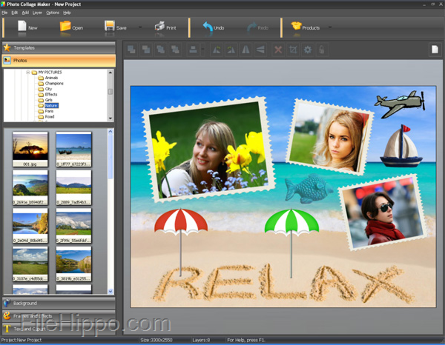Select the crop tool icon
The height and width of the screenshot is (345, 445).
(293, 50)
